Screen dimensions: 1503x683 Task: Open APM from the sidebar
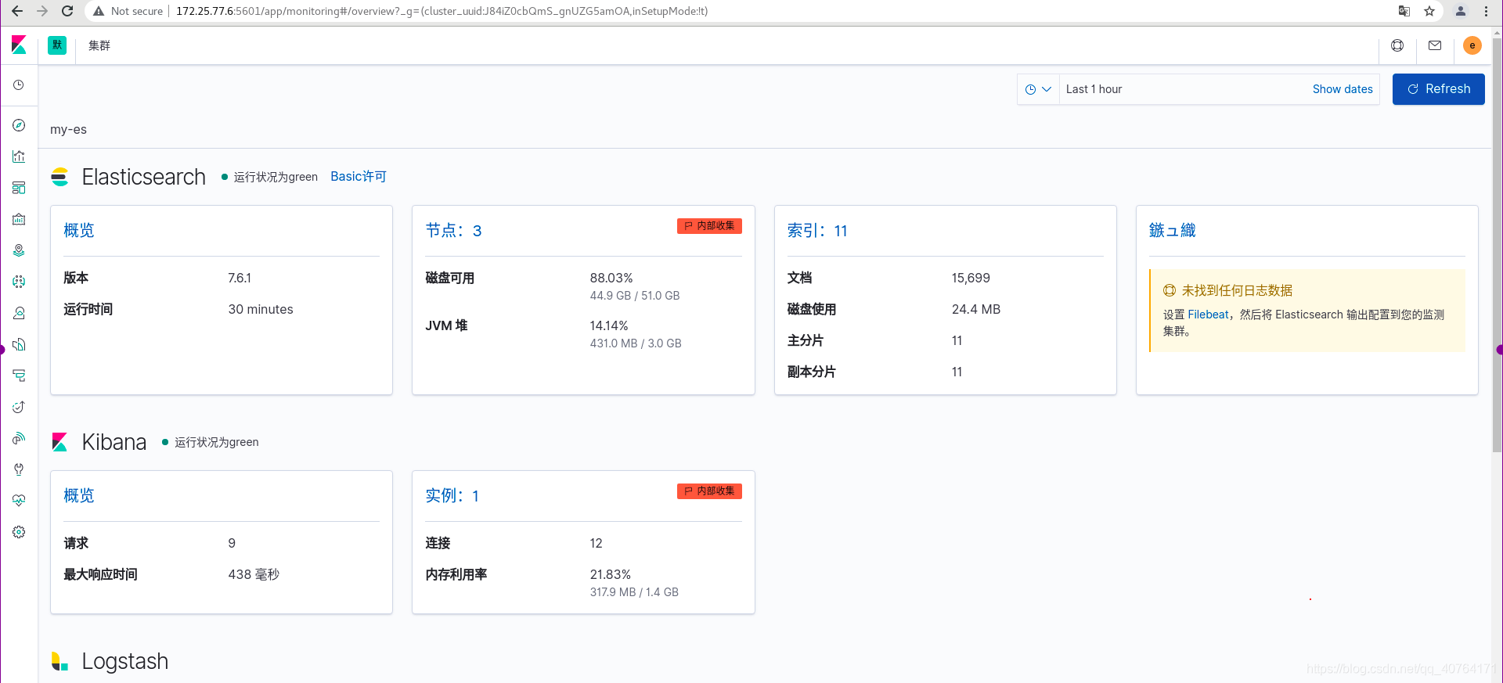tap(19, 376)
